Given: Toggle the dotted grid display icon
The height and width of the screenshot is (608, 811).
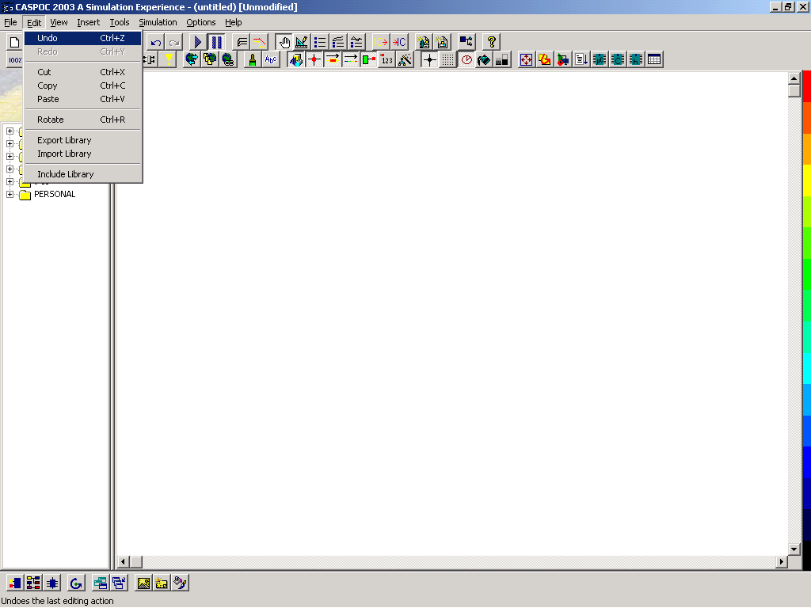Looking at the screenshot, I should point(448,60).
